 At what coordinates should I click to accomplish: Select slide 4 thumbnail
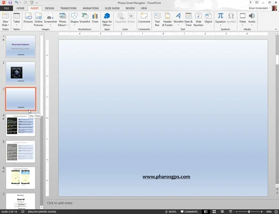pos(20,125)
